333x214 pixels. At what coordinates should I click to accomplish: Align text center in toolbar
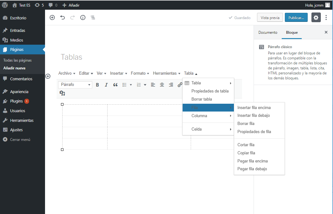pyautogui.click(x=162, y=85)
